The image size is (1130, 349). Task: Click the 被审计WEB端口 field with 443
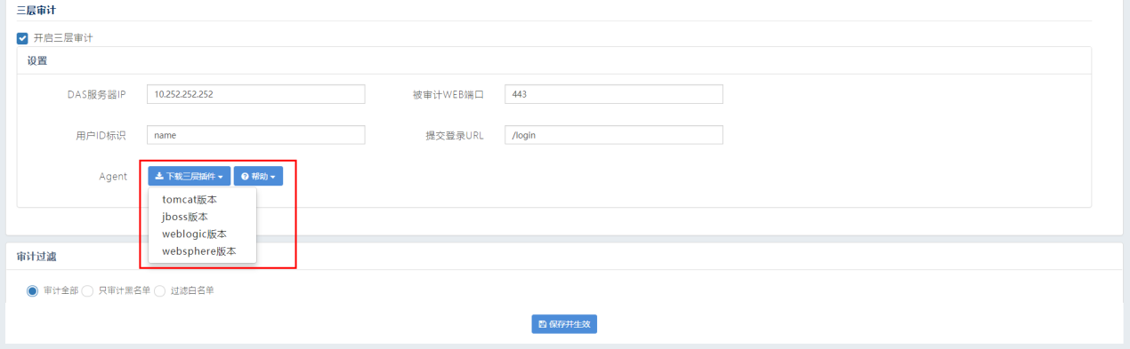tap(614, 94)
